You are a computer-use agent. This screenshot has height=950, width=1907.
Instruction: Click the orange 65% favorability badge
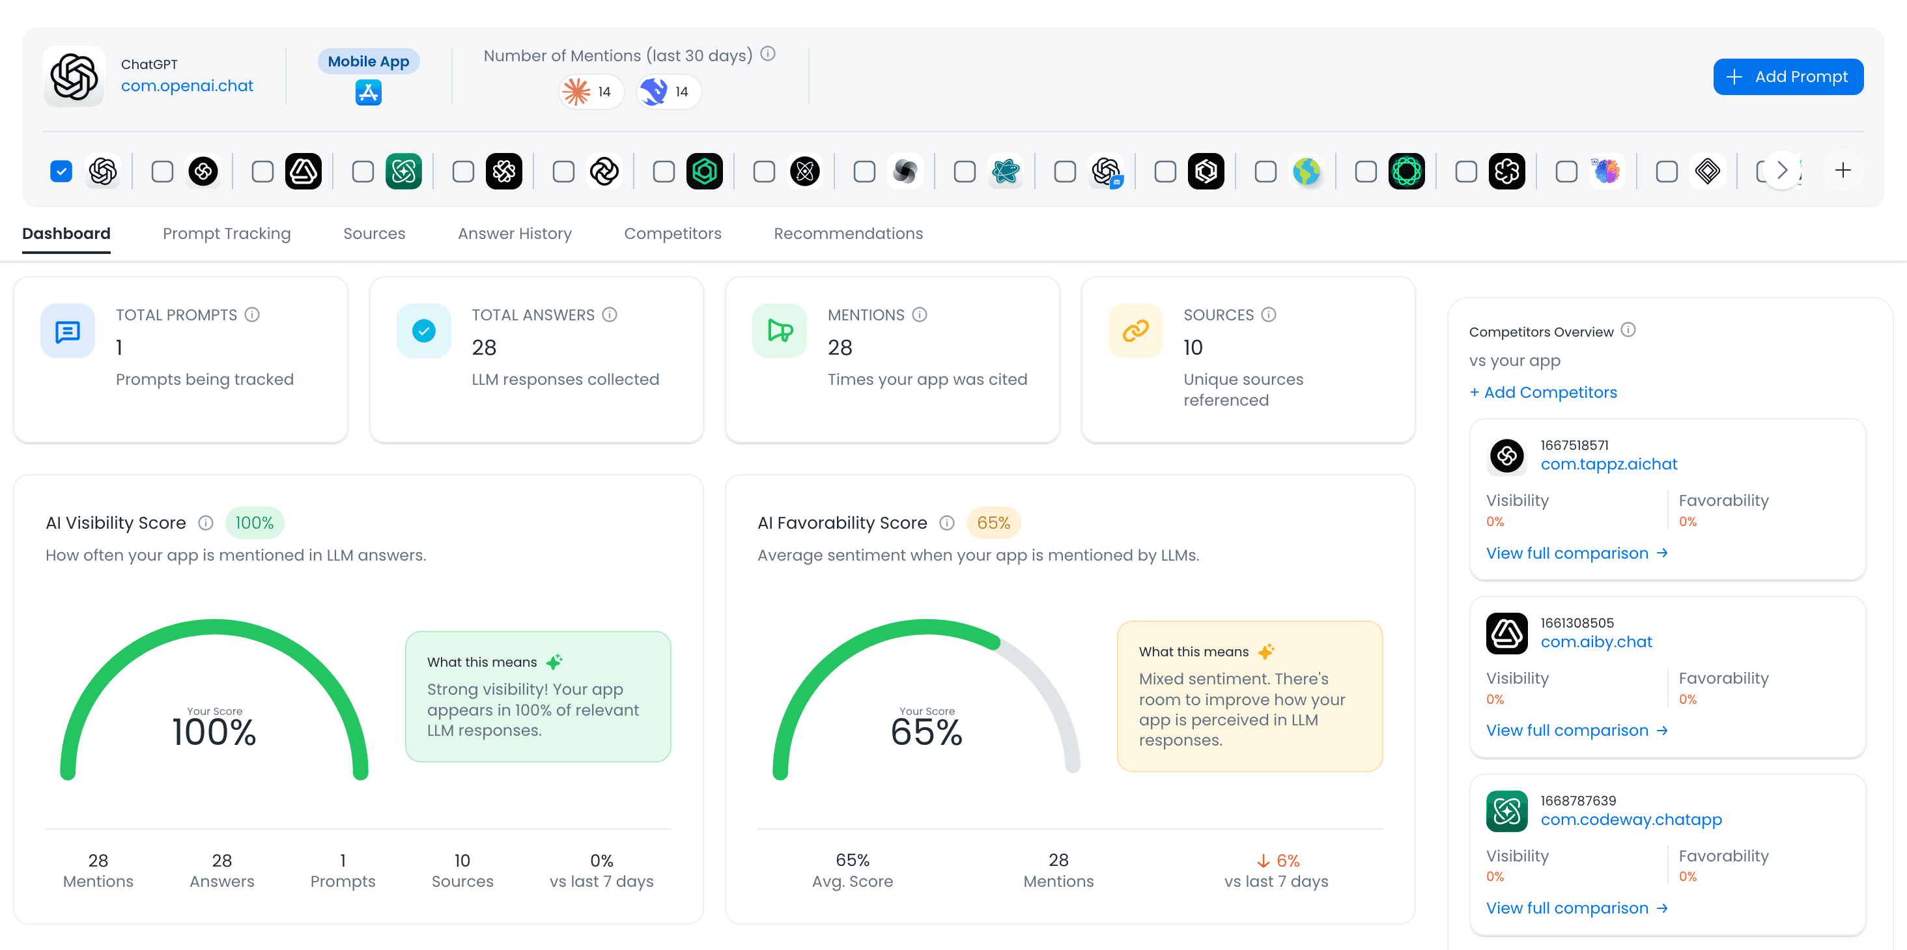coord(993,523)
